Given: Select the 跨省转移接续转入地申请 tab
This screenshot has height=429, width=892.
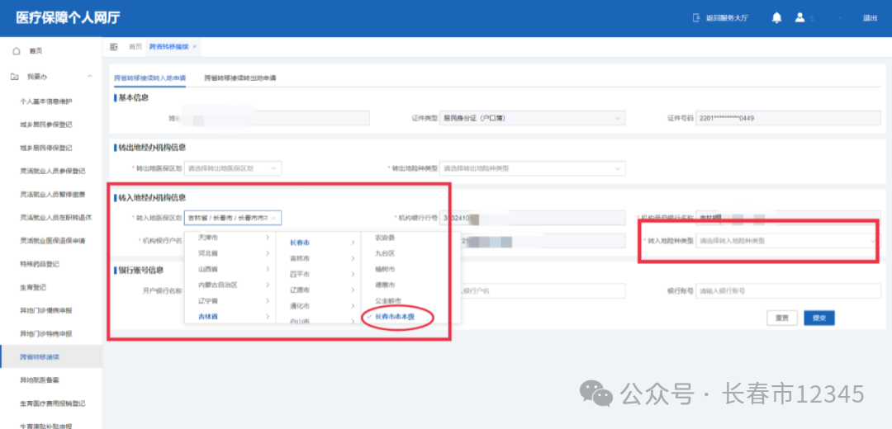Looking at the screenshot, I should pyautogui.click(x=149, y=78).
